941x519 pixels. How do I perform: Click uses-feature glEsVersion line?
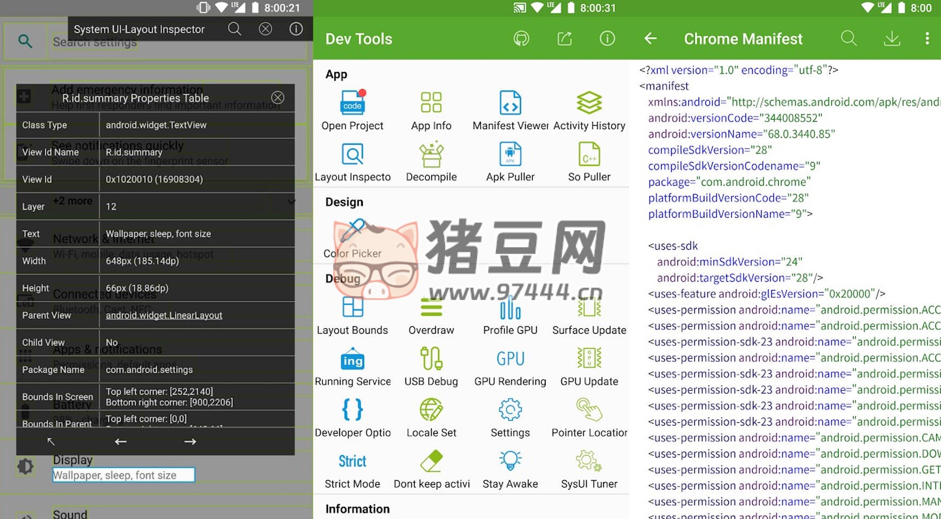(x=766, y=294)
